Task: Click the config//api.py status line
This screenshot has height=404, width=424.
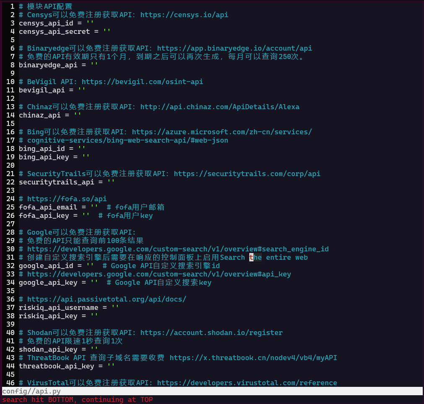Action: pyautogui.click(x=31, y=391)
